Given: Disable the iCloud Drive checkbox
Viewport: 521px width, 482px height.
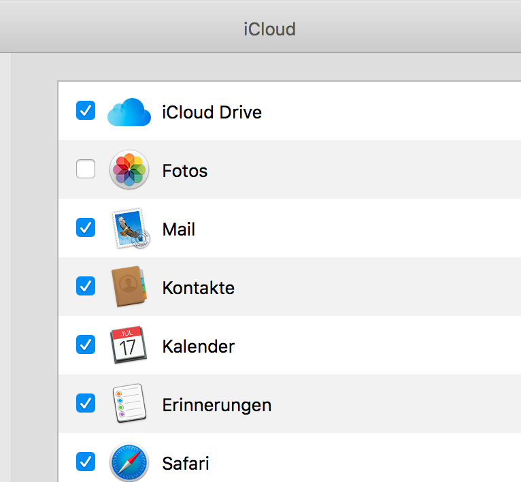Looking at the screenshot, I should tap(86, 110).
